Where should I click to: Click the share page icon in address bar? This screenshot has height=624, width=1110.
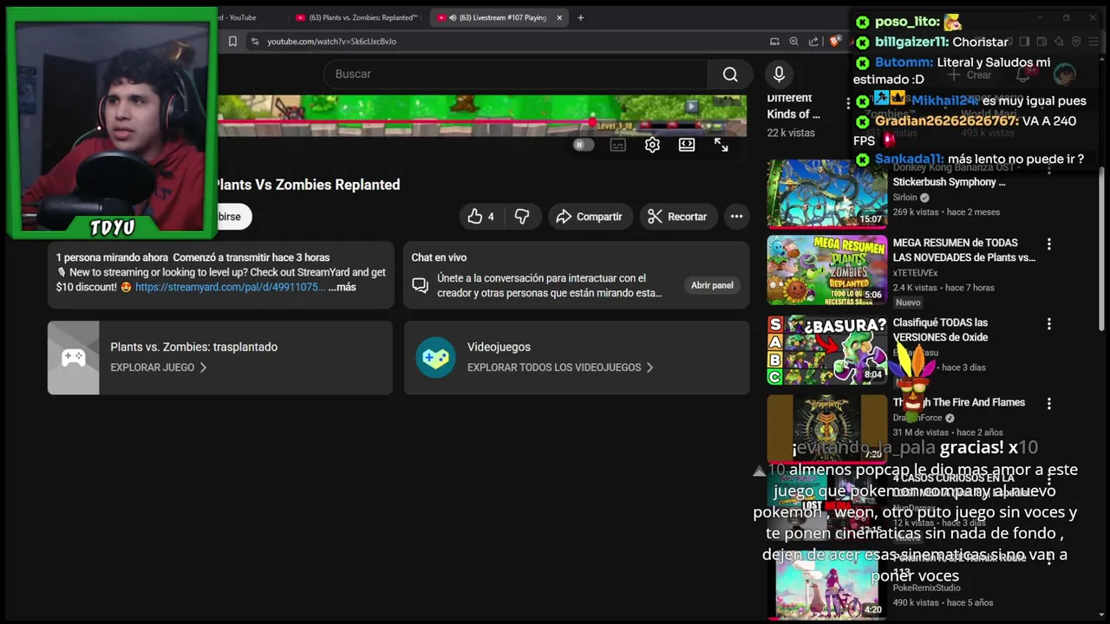(x=813, y=42)
